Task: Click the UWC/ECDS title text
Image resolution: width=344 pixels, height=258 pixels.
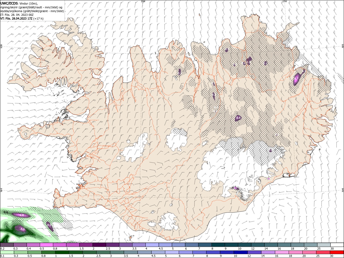Action: 10,3
